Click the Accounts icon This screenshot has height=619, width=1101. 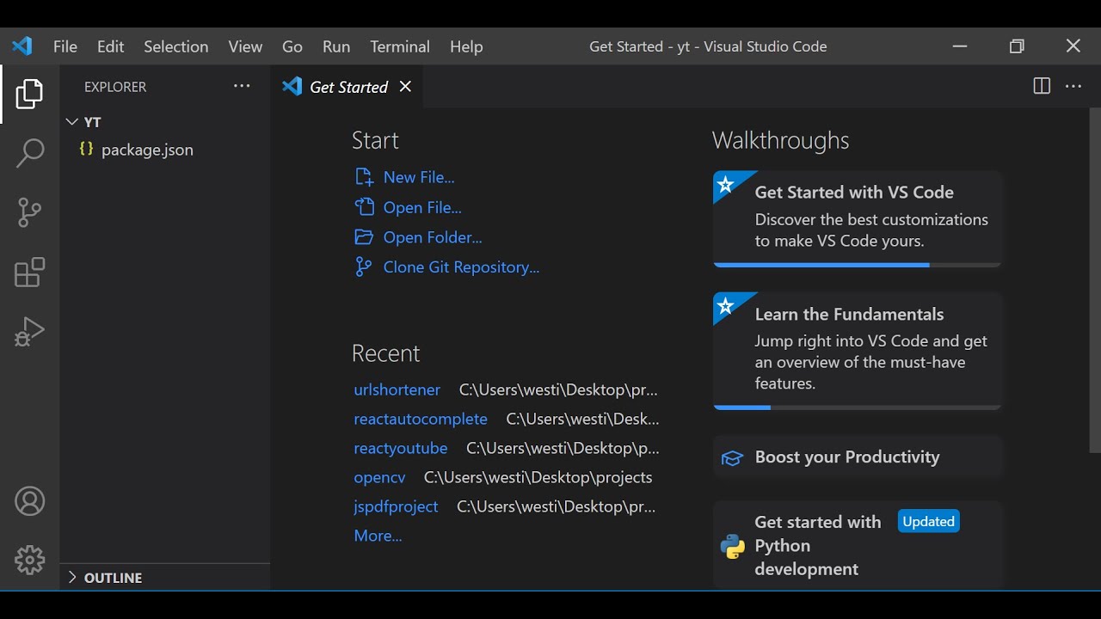tap(29, 501)
